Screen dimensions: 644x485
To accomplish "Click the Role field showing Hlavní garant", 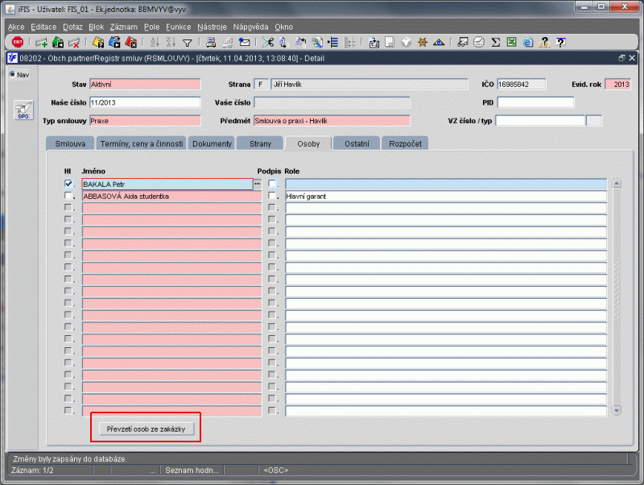I will click(x=446, y=196).
